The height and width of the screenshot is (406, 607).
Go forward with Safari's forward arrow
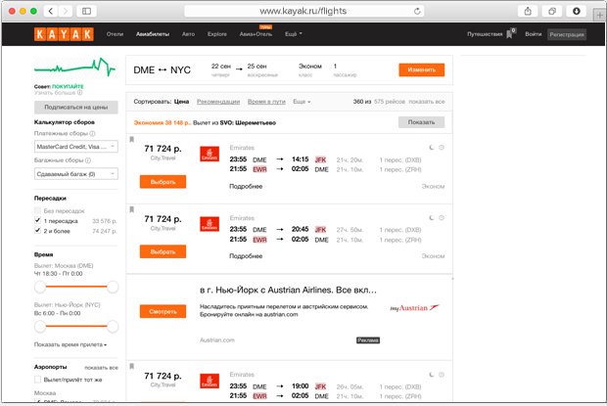point(66,11)
